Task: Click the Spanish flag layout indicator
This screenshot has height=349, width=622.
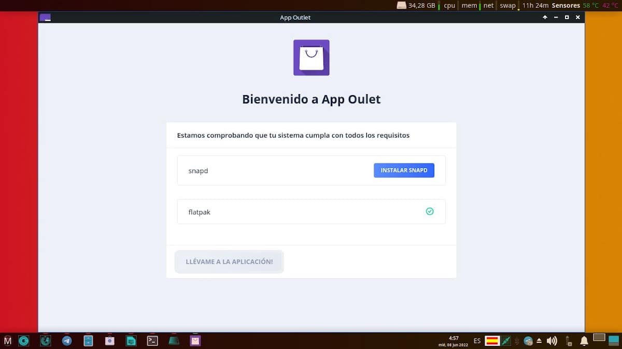Action: pos(493,341)
